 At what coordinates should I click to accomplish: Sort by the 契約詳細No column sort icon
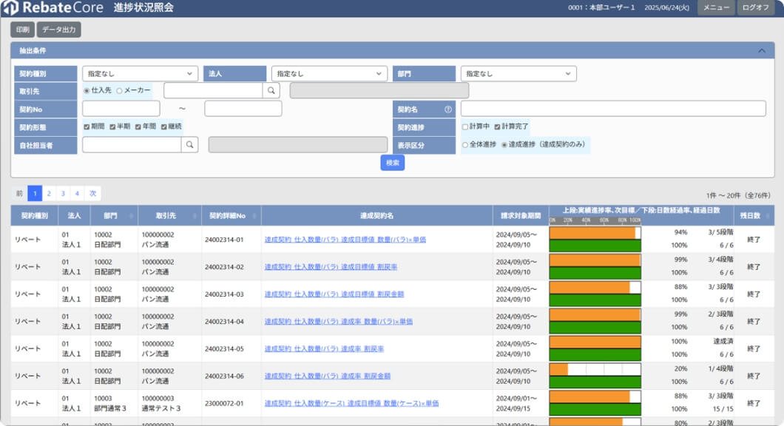click(254, 216)
